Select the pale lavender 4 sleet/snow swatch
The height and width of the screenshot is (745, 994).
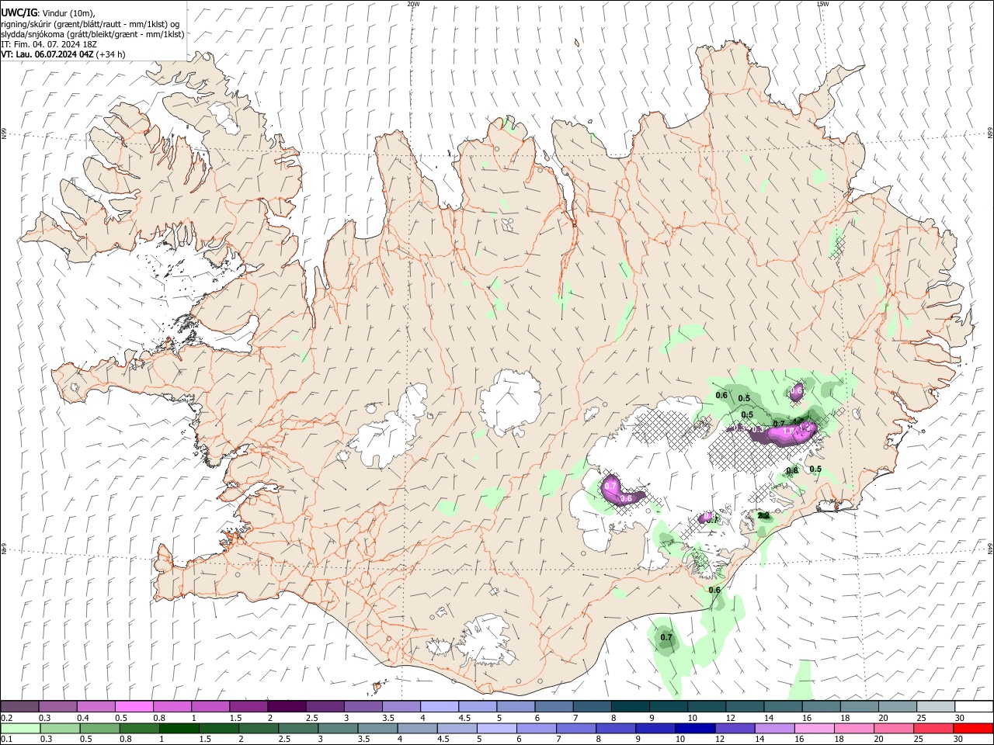[x=439, y=706]
